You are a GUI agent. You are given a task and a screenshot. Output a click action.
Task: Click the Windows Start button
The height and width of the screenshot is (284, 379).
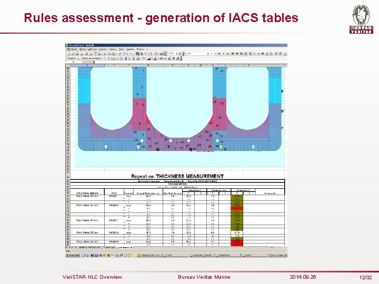point(73,255)
